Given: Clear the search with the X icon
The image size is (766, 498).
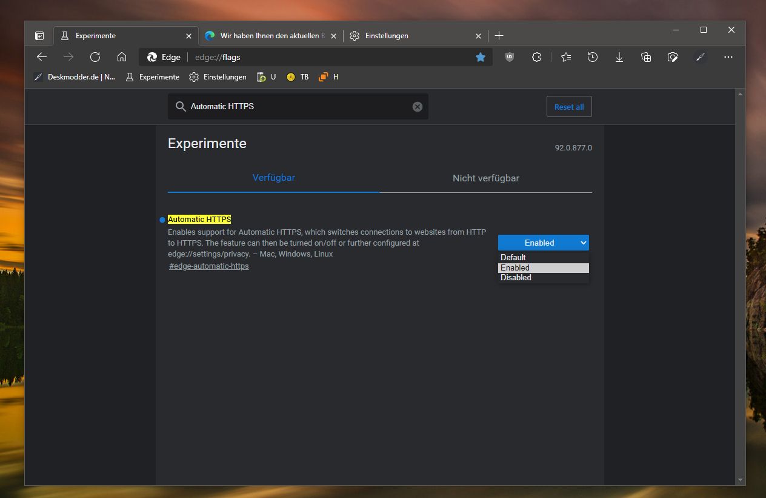Looking at the screenshot, I should click(417, 107).
